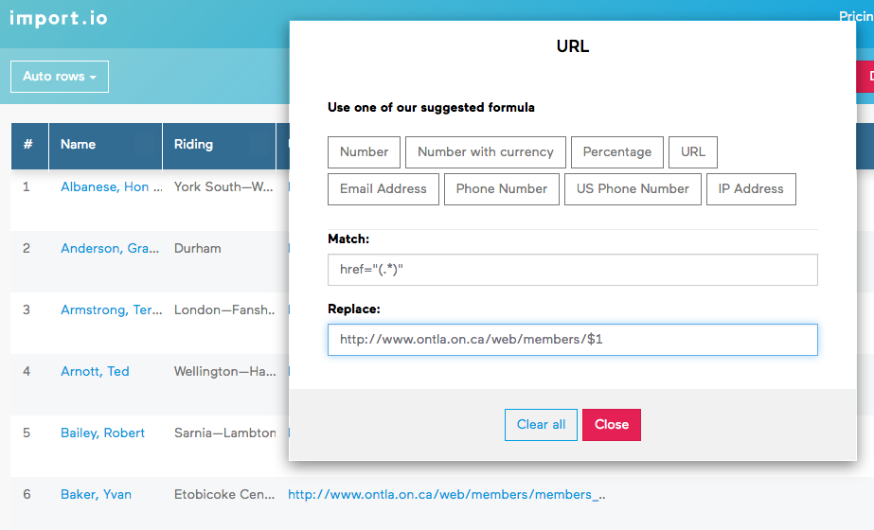Viewport: 874px width, 530px height.
Task: Click the Name column header
Action: (x=79, y=145)
